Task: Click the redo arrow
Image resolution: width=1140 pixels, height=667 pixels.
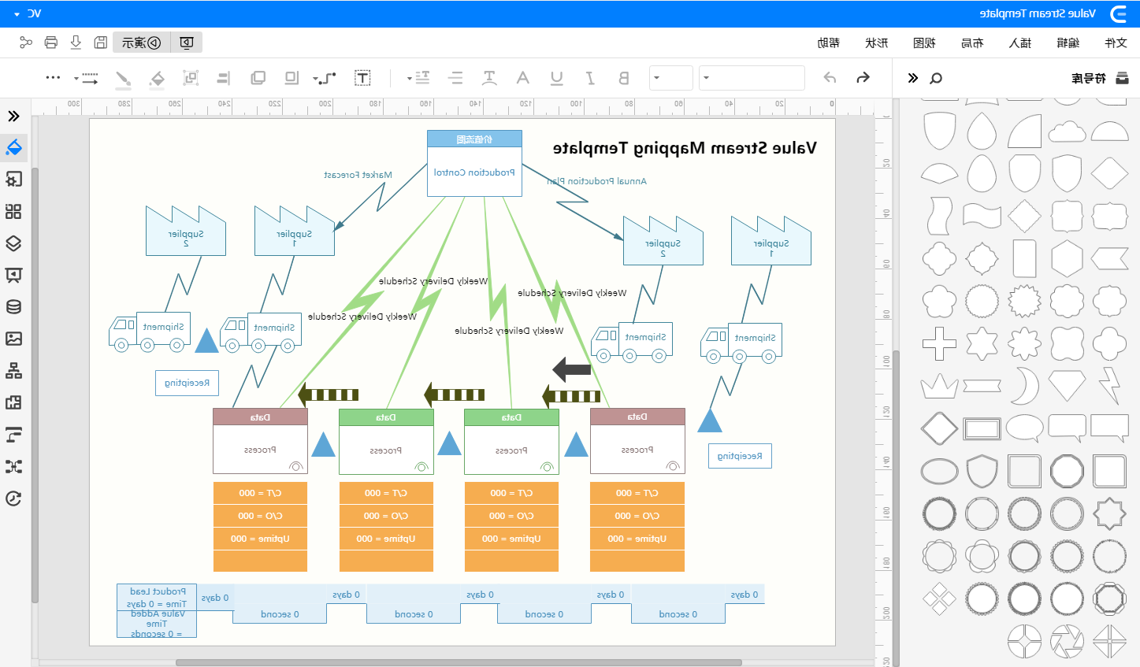Action: click(863, 77)
